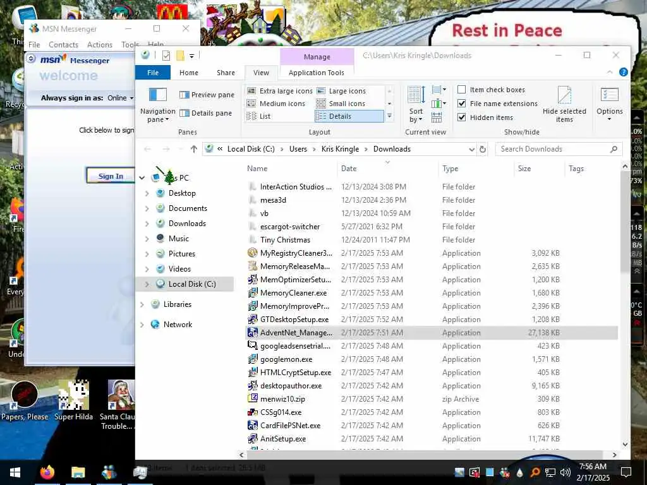
Task: Sort by the Size column header
Action: click(x=539, y=169)
